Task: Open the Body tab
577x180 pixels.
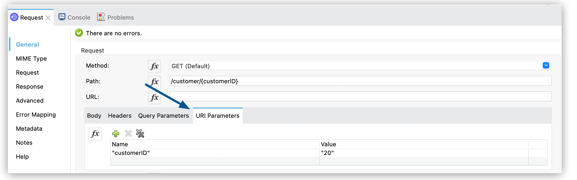Action: pos(94,116)
